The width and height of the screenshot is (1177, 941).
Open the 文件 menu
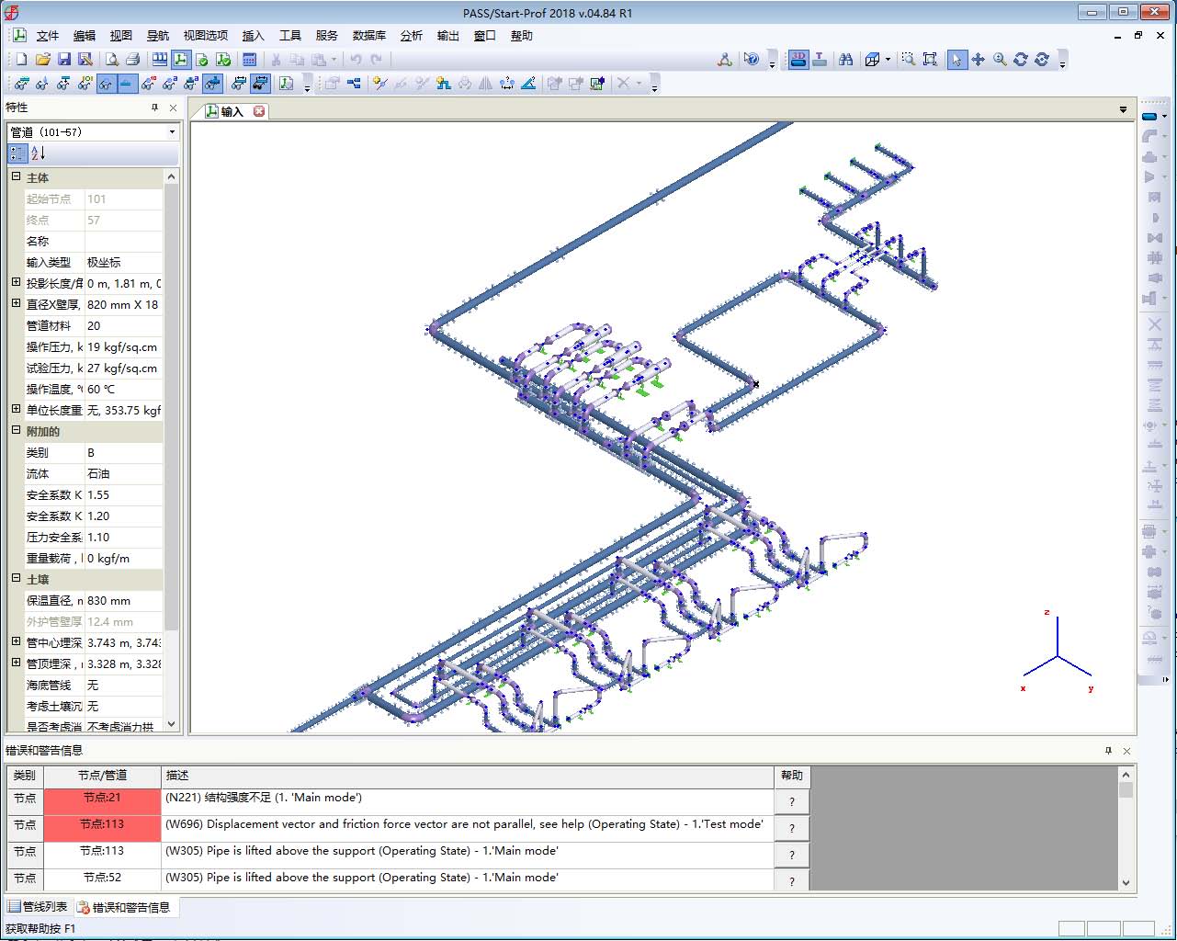coord(47,36)
